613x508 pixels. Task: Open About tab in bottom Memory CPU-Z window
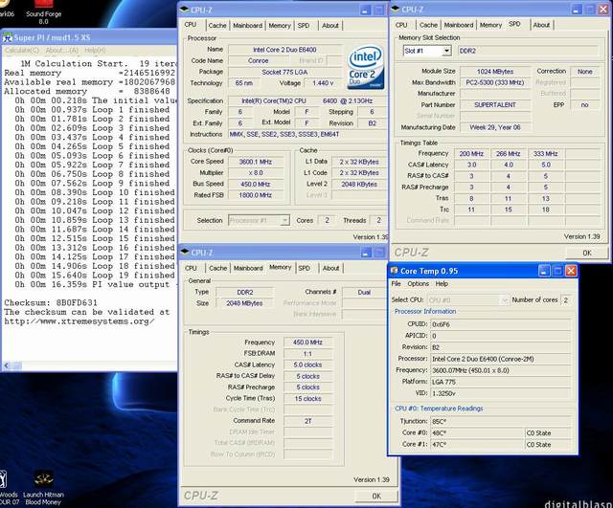[x=330, y=268]
